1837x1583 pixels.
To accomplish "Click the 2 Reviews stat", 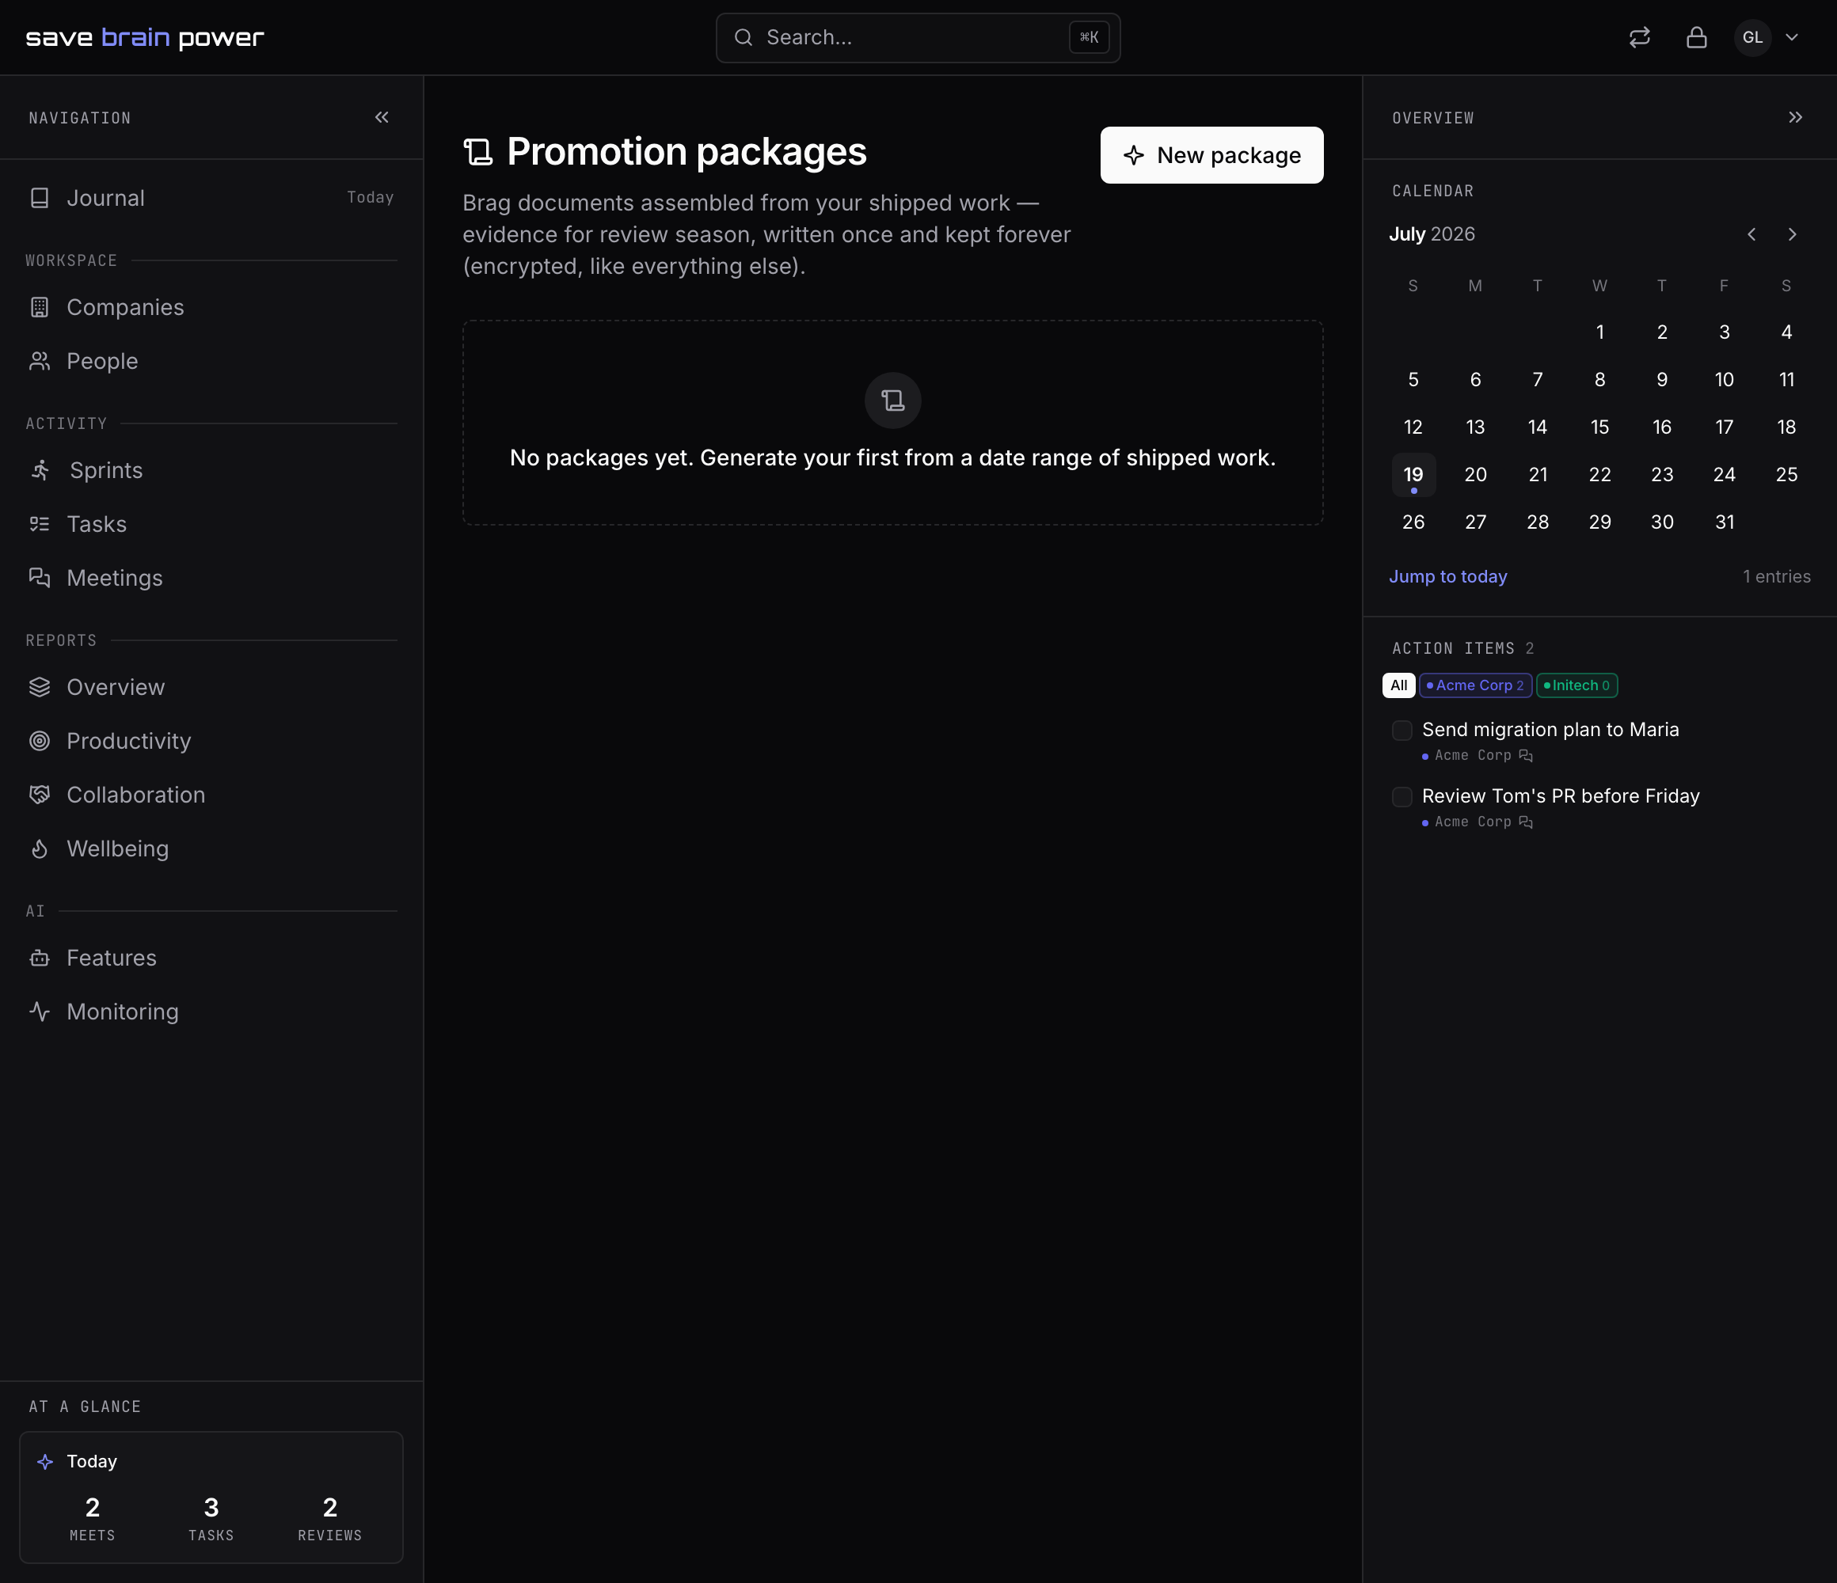I will [330, 1518].
